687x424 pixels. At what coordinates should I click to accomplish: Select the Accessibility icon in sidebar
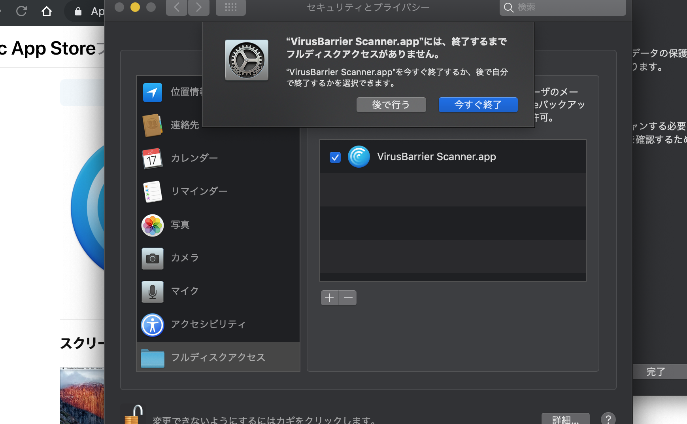pos(153,325)
